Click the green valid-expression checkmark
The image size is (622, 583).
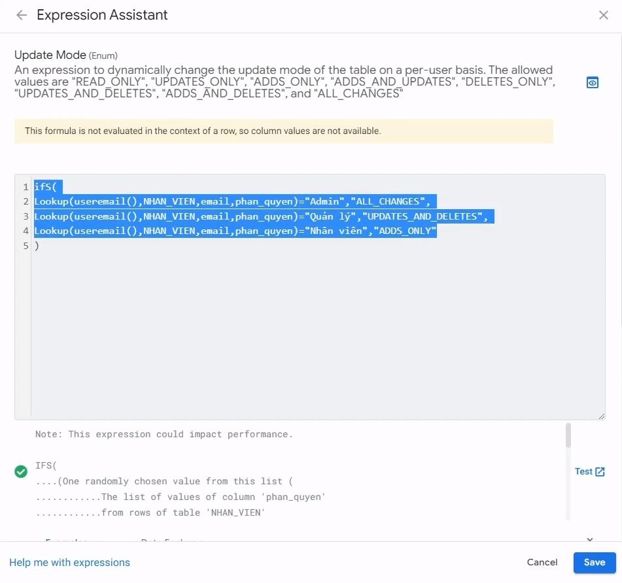22,471
